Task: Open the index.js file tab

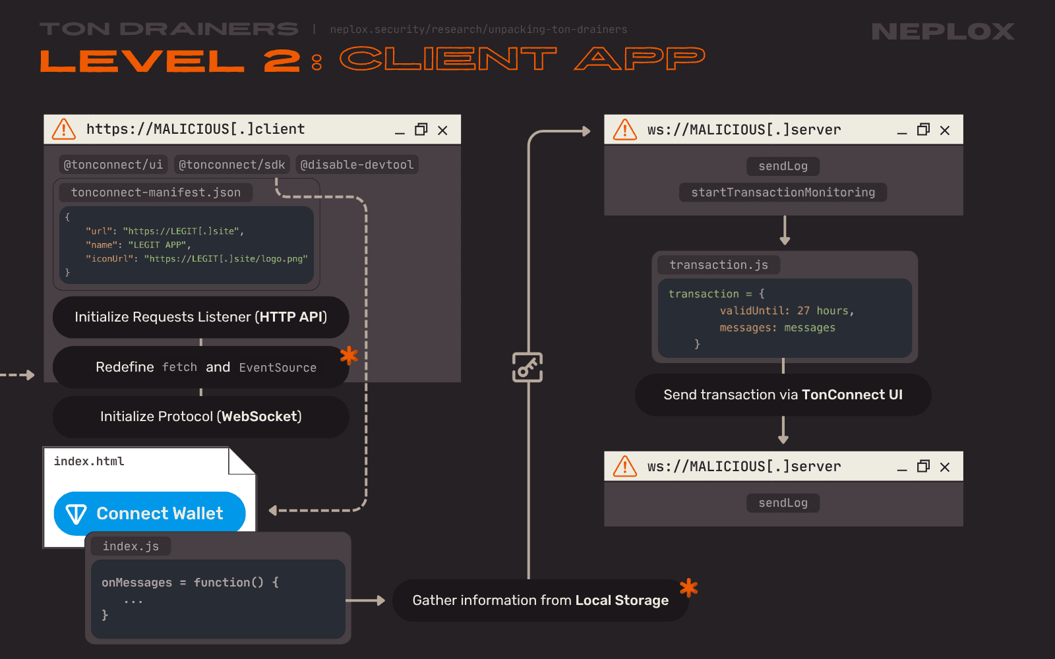Action: [131, 546]
